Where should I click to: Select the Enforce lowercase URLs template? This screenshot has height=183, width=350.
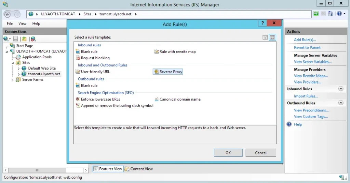(x=100, y=99)
